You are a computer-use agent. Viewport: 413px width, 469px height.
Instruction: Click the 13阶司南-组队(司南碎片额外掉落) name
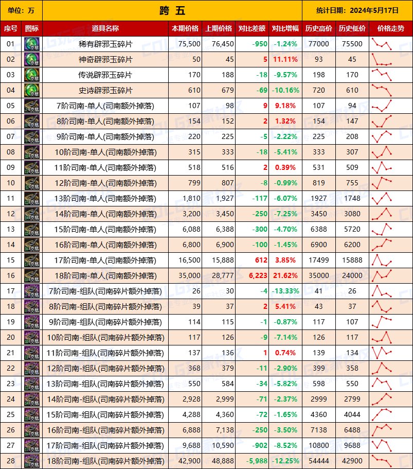pos(105,384)
